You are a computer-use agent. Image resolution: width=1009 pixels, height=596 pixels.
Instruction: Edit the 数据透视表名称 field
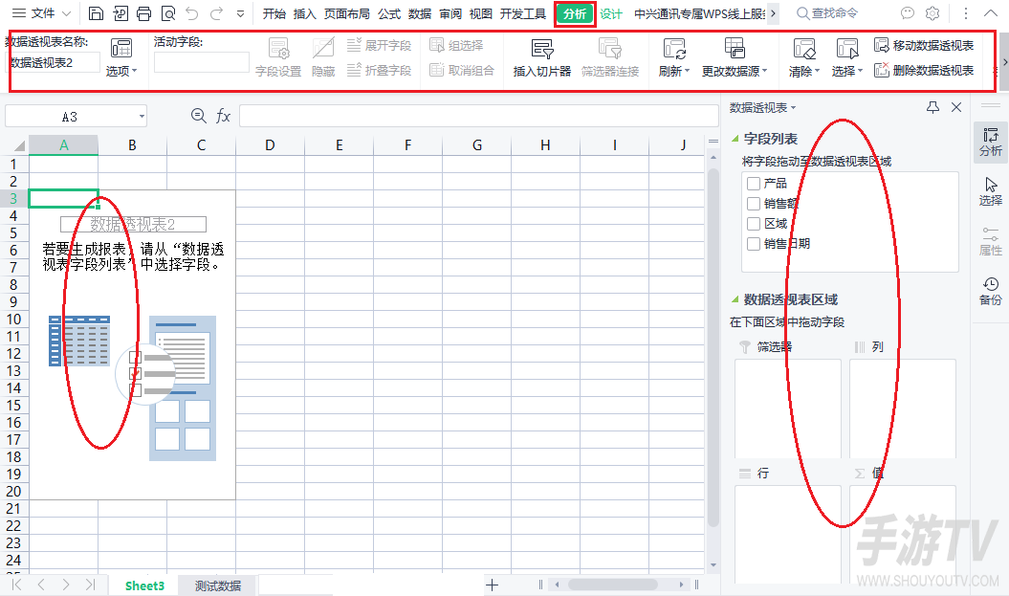click(53, 62)
